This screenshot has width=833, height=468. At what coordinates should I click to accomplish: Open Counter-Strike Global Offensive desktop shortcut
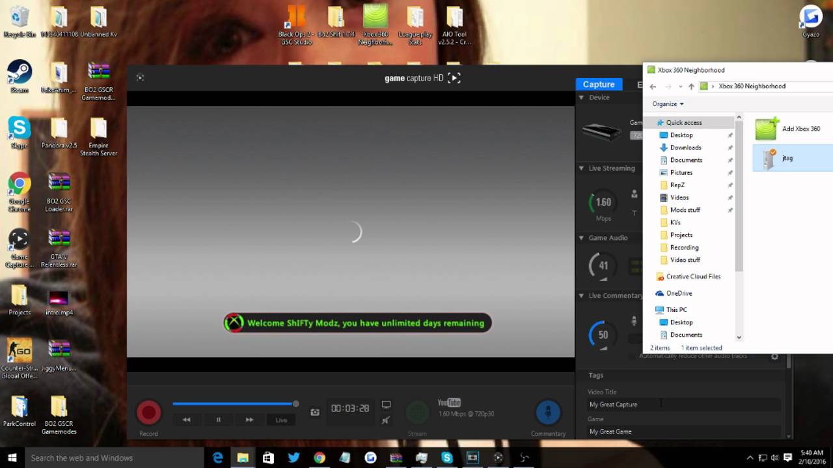[x=20, y=359]
